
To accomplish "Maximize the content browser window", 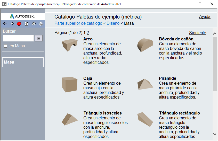I will click(200, 4).
